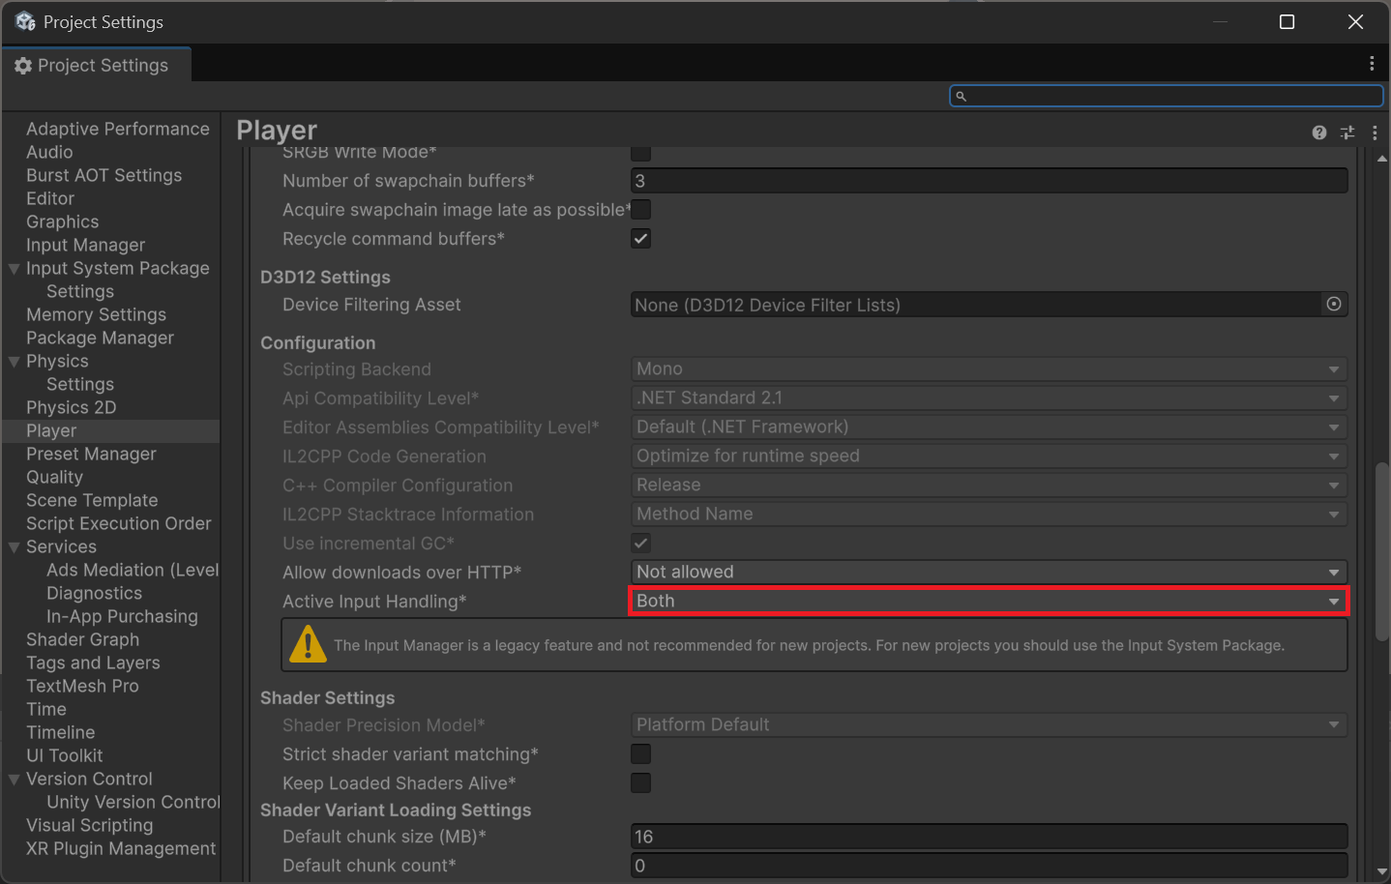Click the Input Manager warning icon

(x=308, y=644)
